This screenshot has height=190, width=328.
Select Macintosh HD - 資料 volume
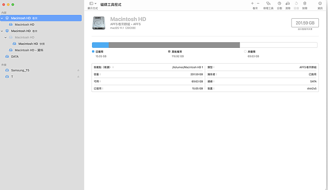[x=29, y=50]
